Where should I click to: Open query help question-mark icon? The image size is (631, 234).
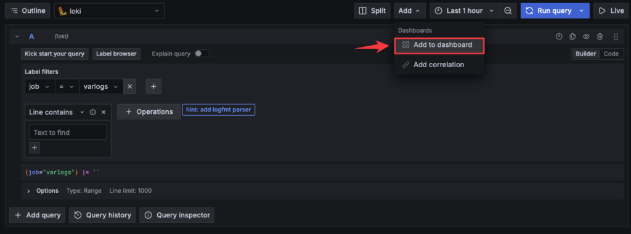(x=558, y=36)
